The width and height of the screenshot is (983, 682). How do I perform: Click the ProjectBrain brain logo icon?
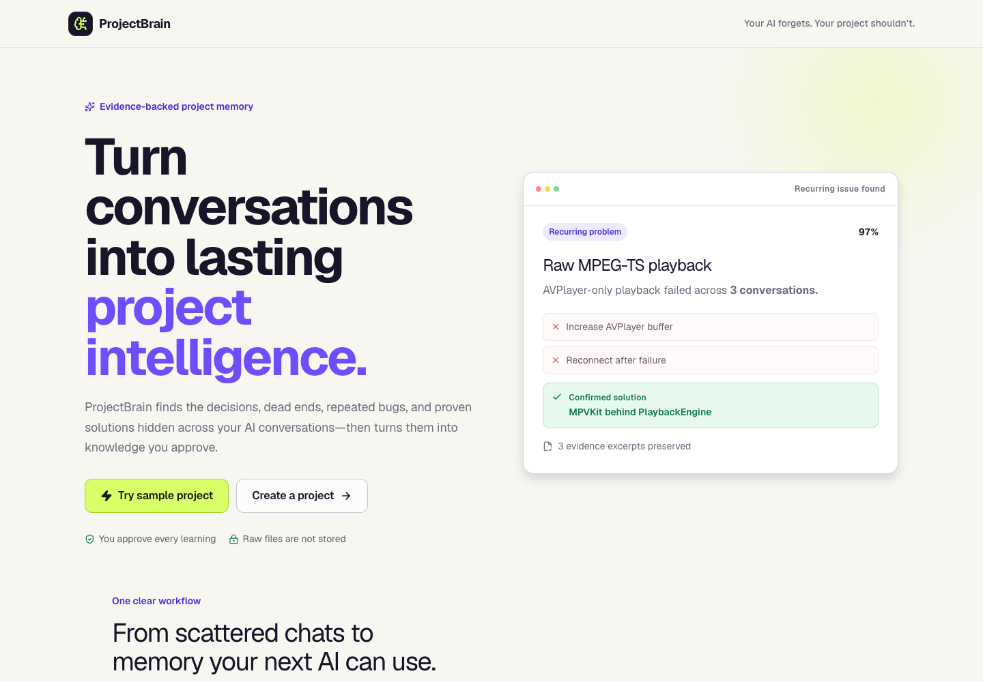coord(81,24)
